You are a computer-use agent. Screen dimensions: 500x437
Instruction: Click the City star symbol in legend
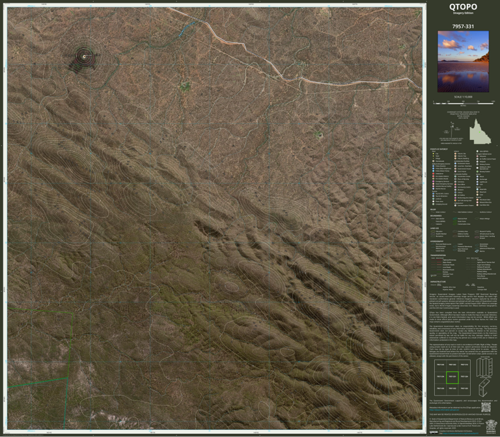pyautogui.click(x=434, y=154)
